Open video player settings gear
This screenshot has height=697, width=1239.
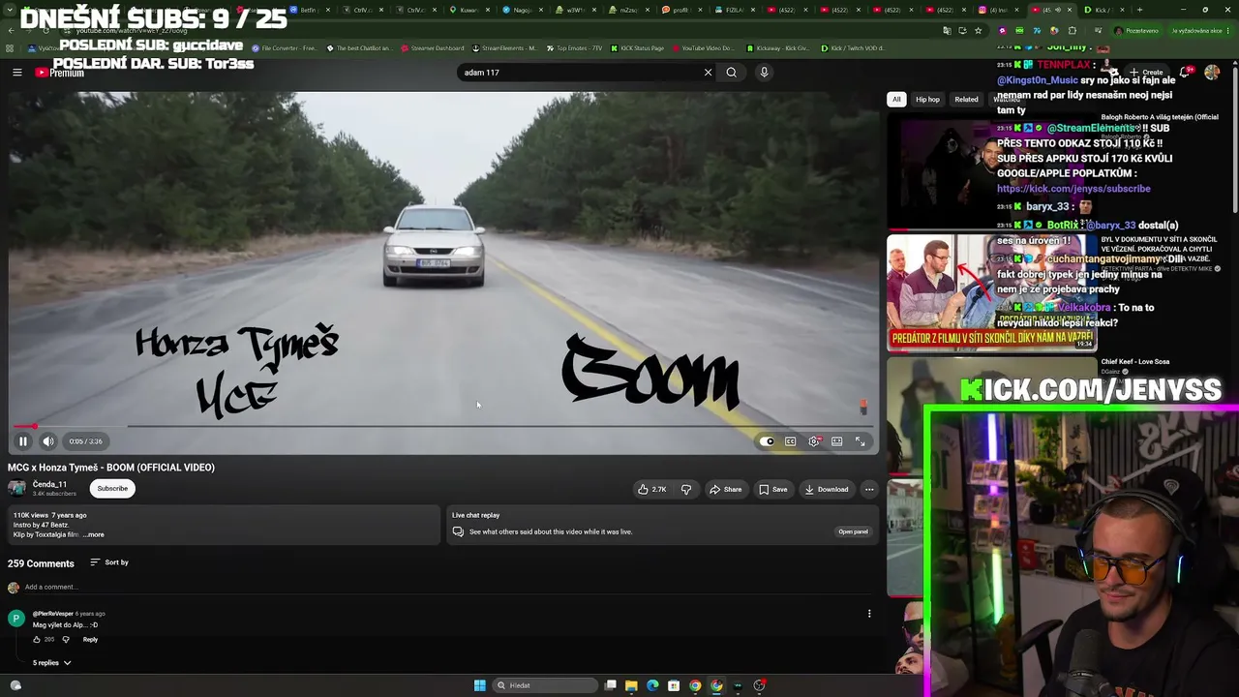(x=814, y=441)
